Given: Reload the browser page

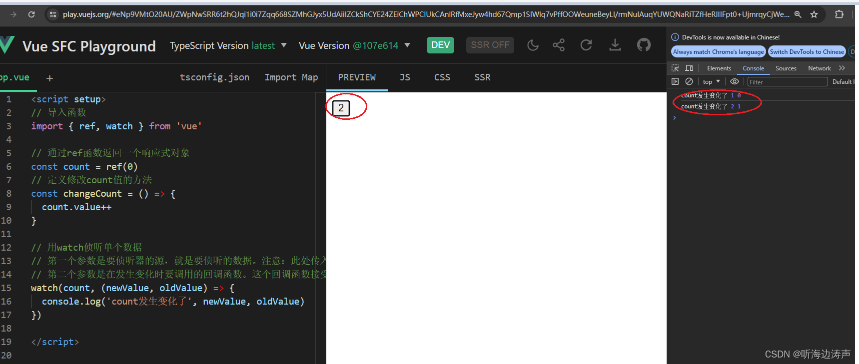Looking at the screenshot, I should pos(31,14).
